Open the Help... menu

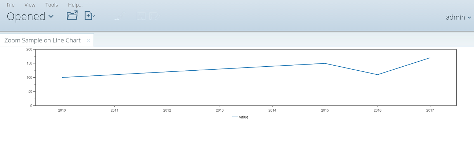[75, 5]
